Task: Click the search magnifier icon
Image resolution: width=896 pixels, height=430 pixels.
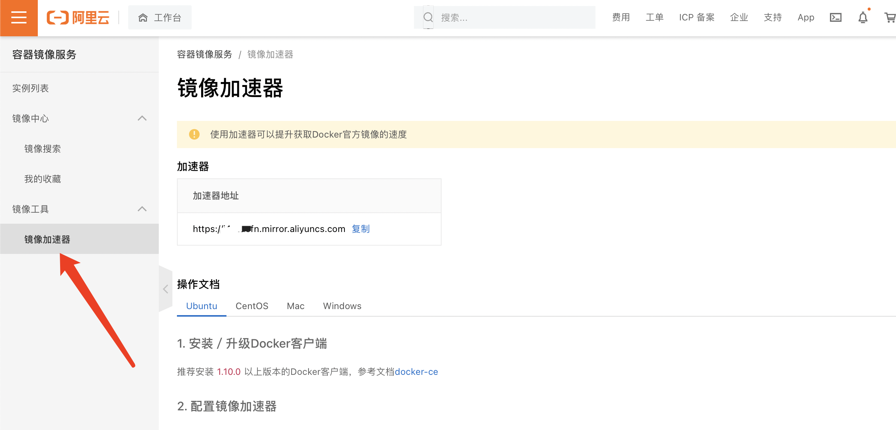Action: pos(428,17)
